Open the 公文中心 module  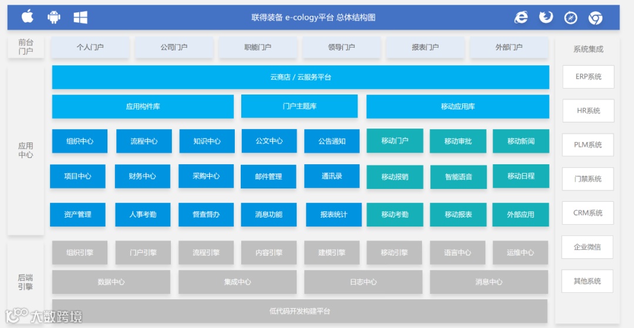269,141
